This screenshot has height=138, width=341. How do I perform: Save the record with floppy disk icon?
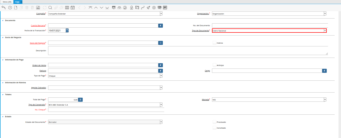point(38,8)
